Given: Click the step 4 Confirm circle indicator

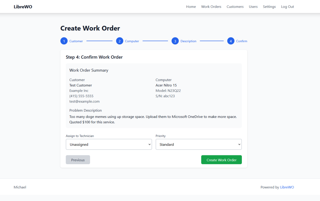Looking at the screenshot, I should 231,41.
